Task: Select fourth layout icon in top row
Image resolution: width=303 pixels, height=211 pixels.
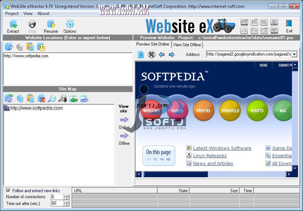Action: [x=274, y=22]
